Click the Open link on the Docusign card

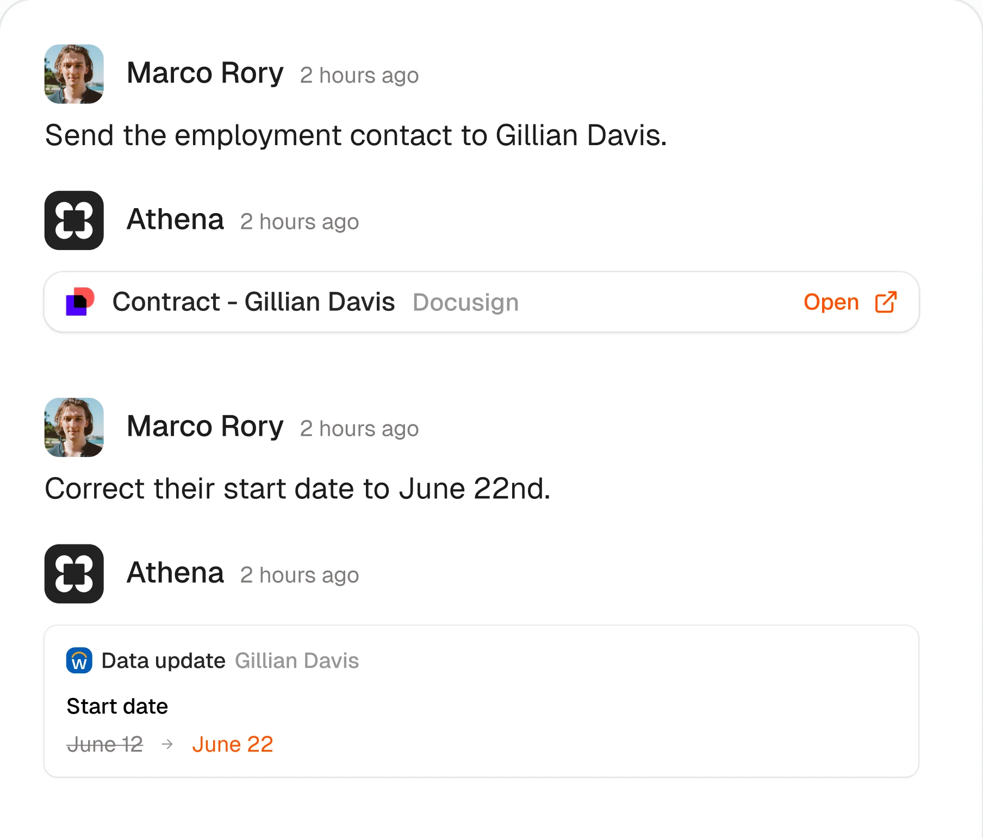coord(831,302)
